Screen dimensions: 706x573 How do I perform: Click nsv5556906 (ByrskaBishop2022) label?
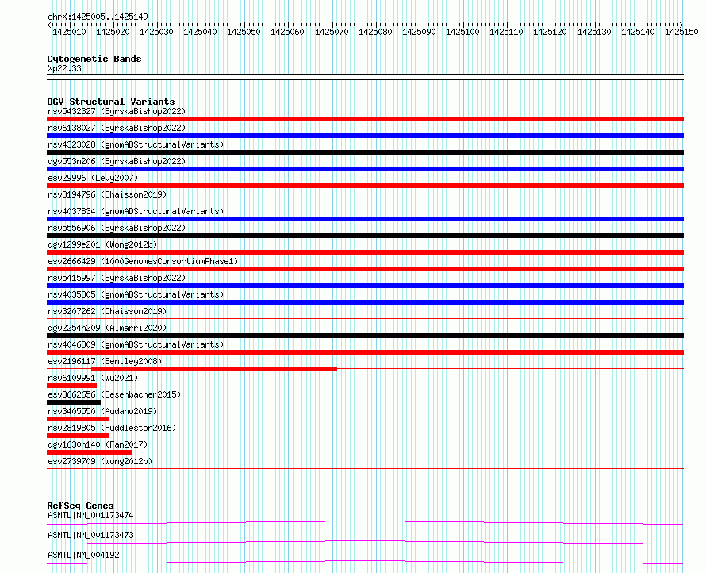click(117, 228)
